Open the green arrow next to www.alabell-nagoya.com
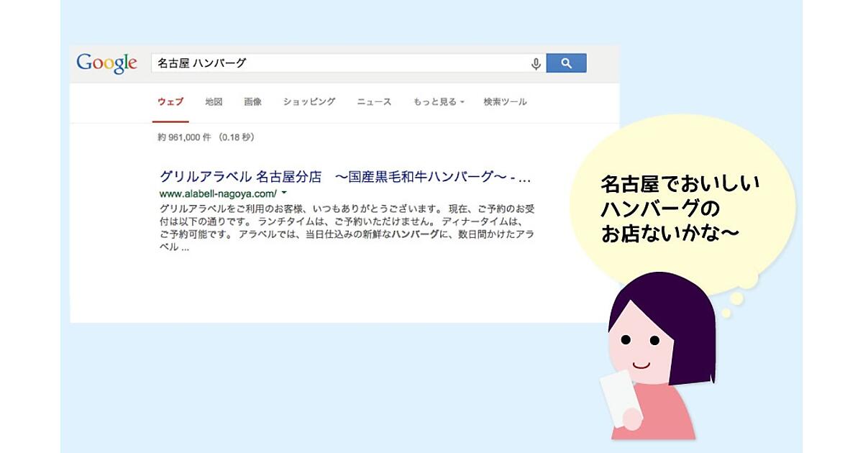This screenshot has height=453, width=863. [x=284, y=193]
